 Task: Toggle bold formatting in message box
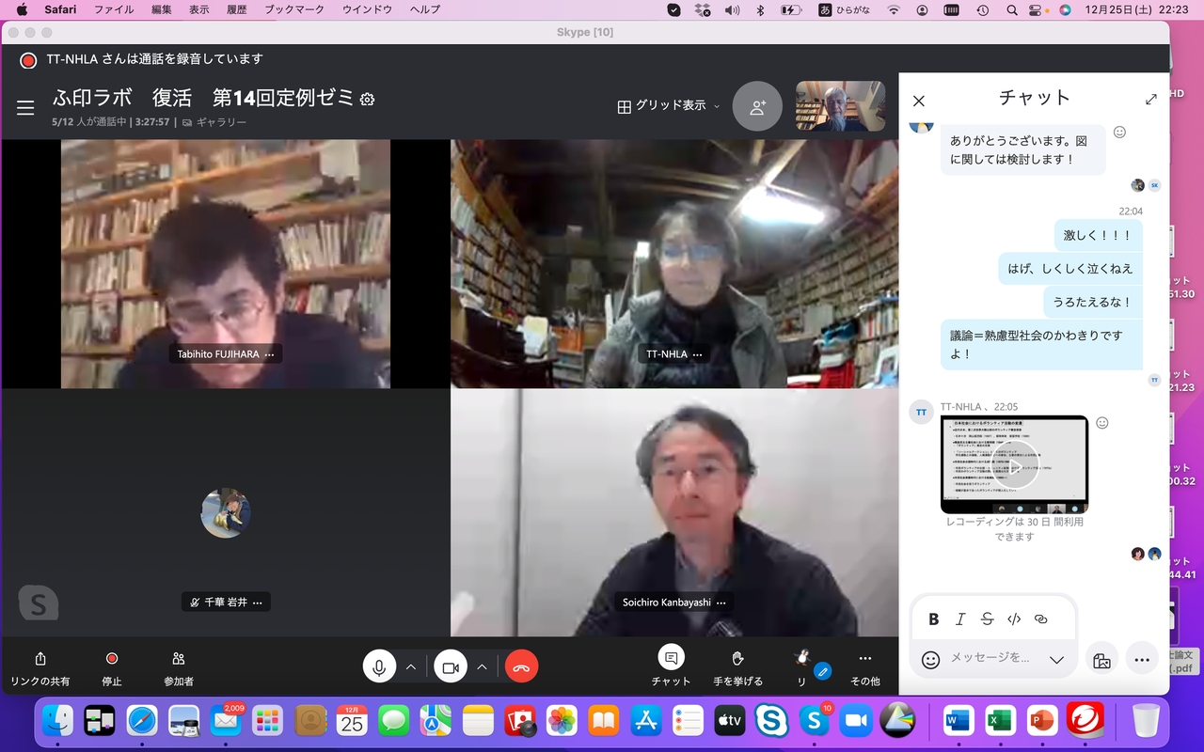point(934,619)
